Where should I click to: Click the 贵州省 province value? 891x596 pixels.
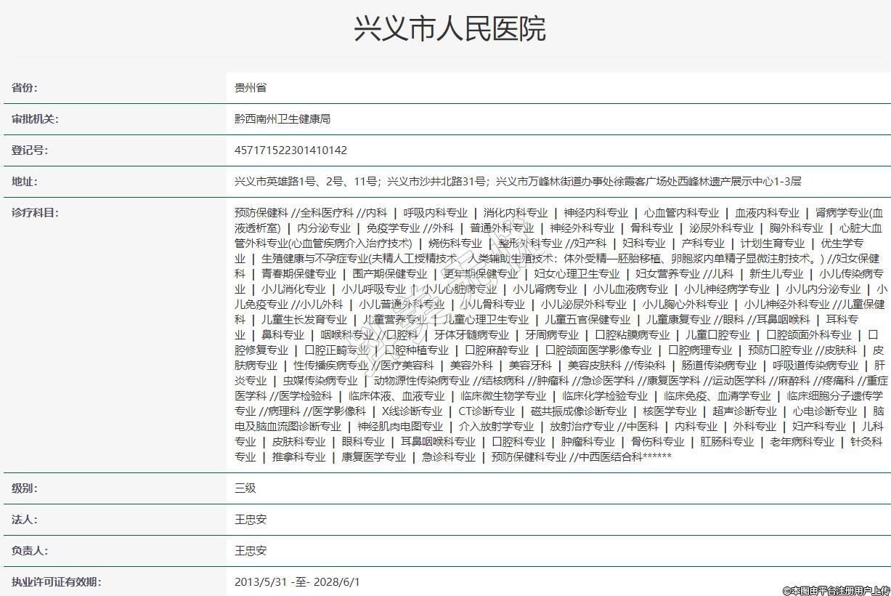251,88
